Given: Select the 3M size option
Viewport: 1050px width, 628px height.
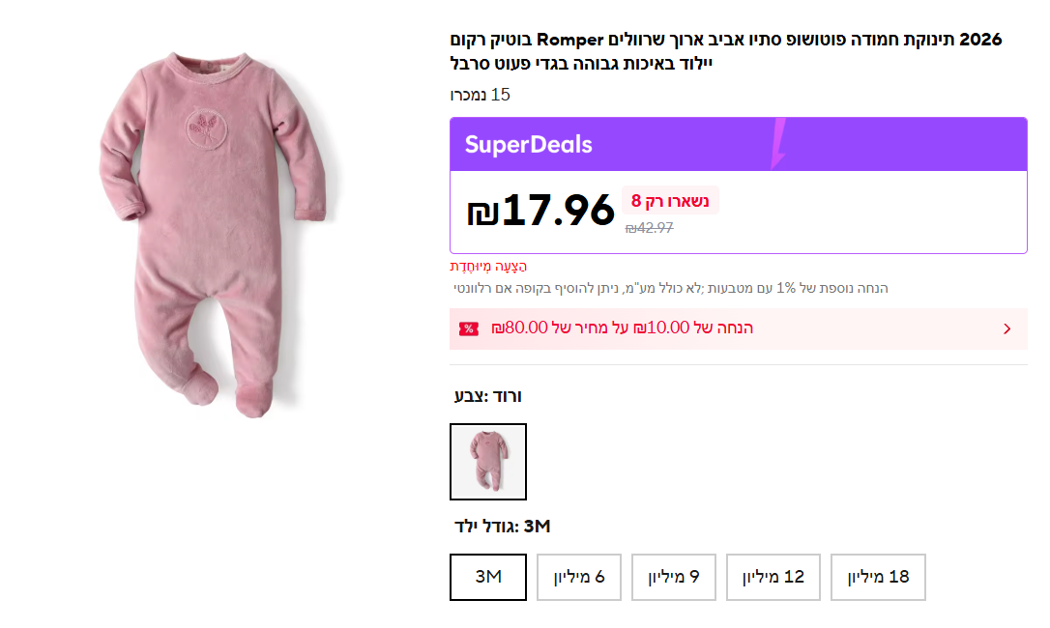Looking at the screenshot, I should [x=488, y=577].
